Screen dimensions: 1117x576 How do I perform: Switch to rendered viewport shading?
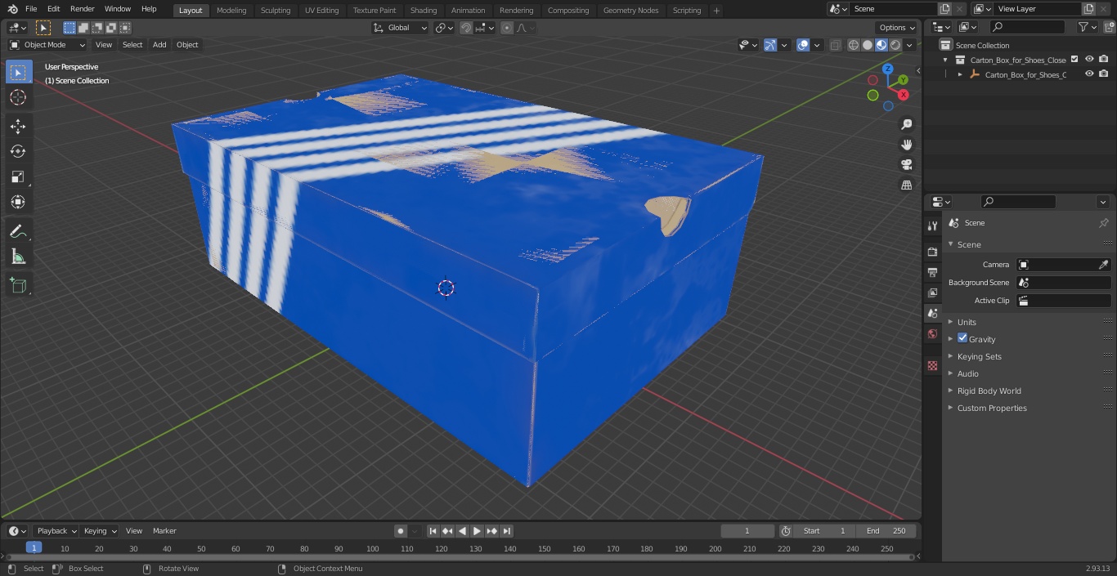[895, 45]
